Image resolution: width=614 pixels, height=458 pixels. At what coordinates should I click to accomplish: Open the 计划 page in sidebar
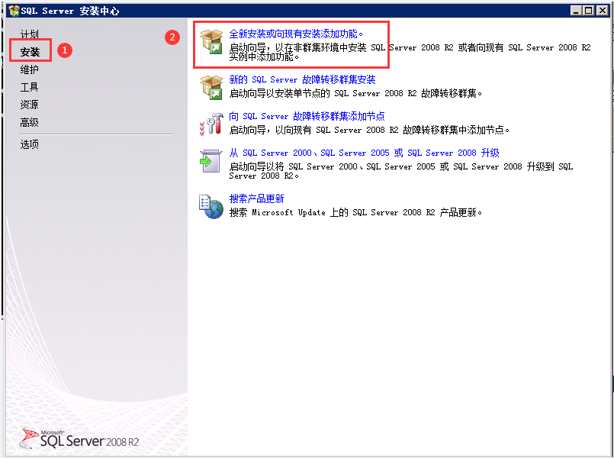click(29, 34)
